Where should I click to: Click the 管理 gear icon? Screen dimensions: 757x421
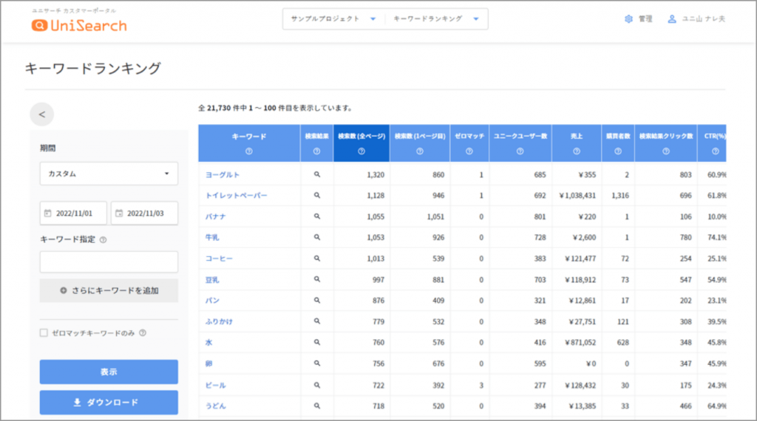tap(628, 19)
